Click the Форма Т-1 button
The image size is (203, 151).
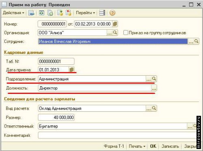(x=114, y=146)
